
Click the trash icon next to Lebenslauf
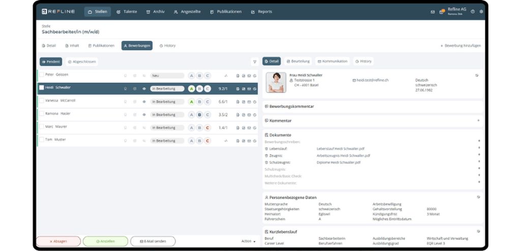click(267, 148)
